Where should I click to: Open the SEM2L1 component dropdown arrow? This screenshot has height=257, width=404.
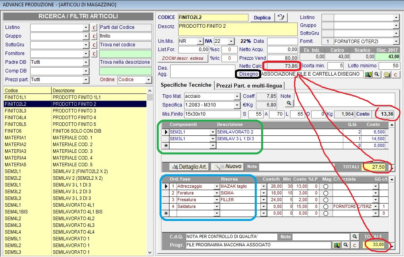tap(213, 132)
